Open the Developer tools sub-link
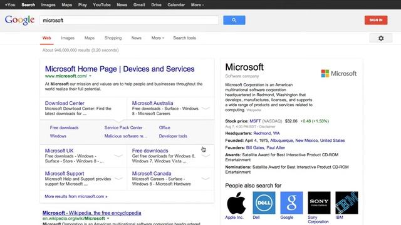This screenshot has width=401, height=225. 173,136
